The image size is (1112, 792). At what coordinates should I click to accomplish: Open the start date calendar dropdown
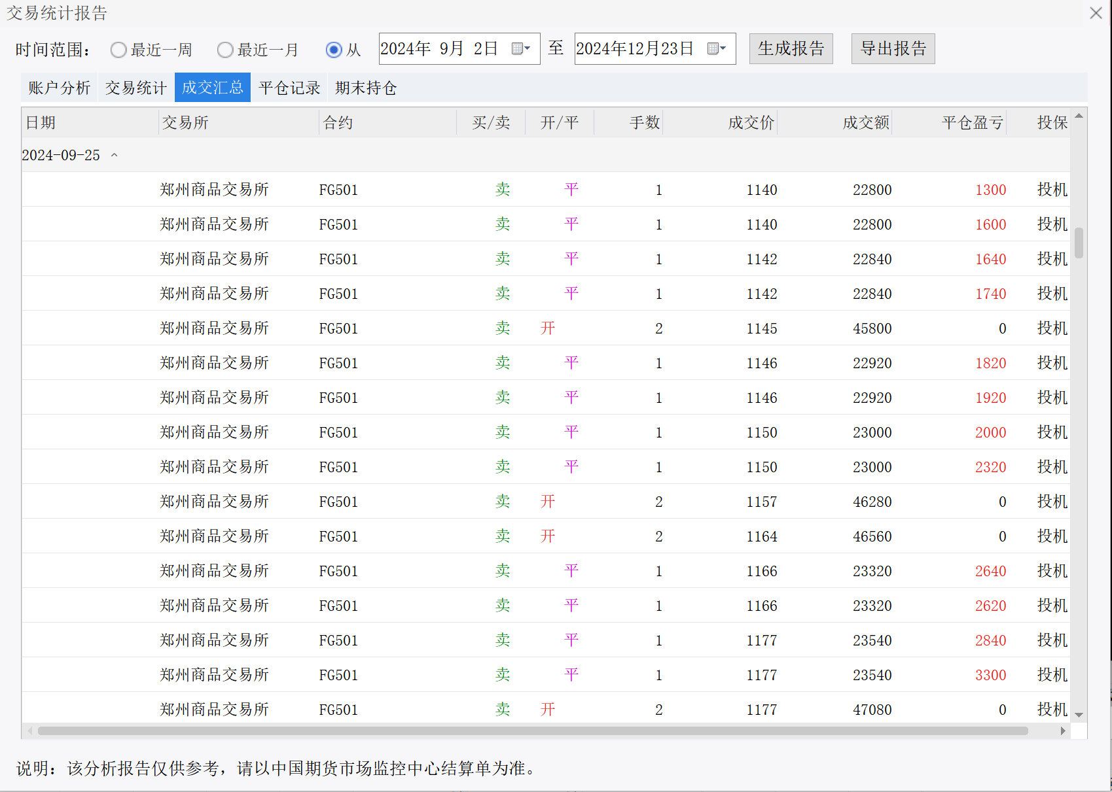tap(521, 48)
